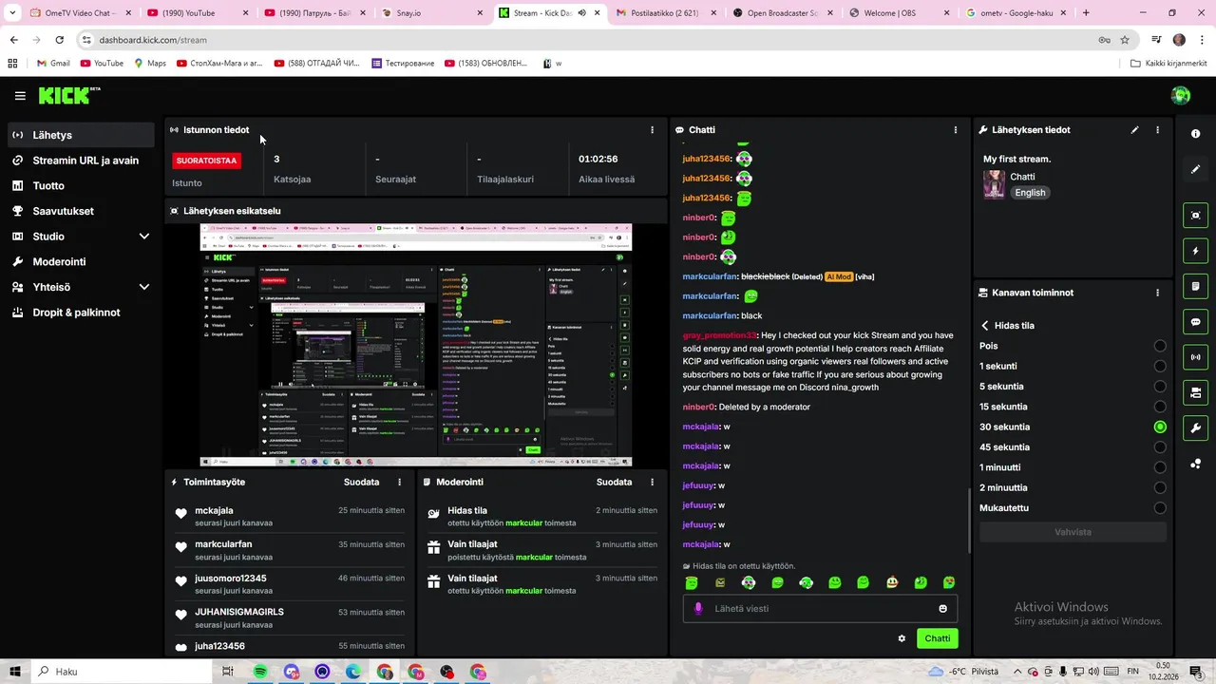This screenshot has width=1216, height=684.
Task: Open the hamburger menu beside the Kick logo
Action: coord(20,96)
